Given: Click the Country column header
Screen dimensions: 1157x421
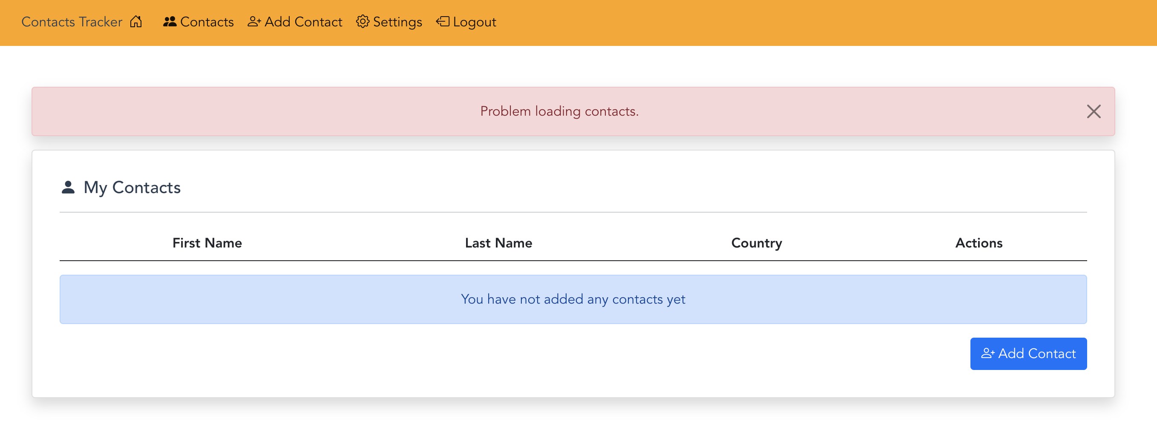Looking at the screenshot, I should [757, 242].
